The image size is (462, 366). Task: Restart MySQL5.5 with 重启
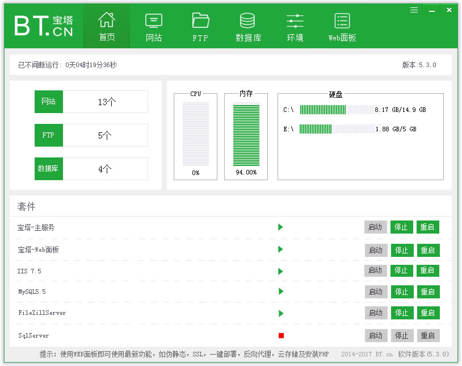tap(429, 292)
